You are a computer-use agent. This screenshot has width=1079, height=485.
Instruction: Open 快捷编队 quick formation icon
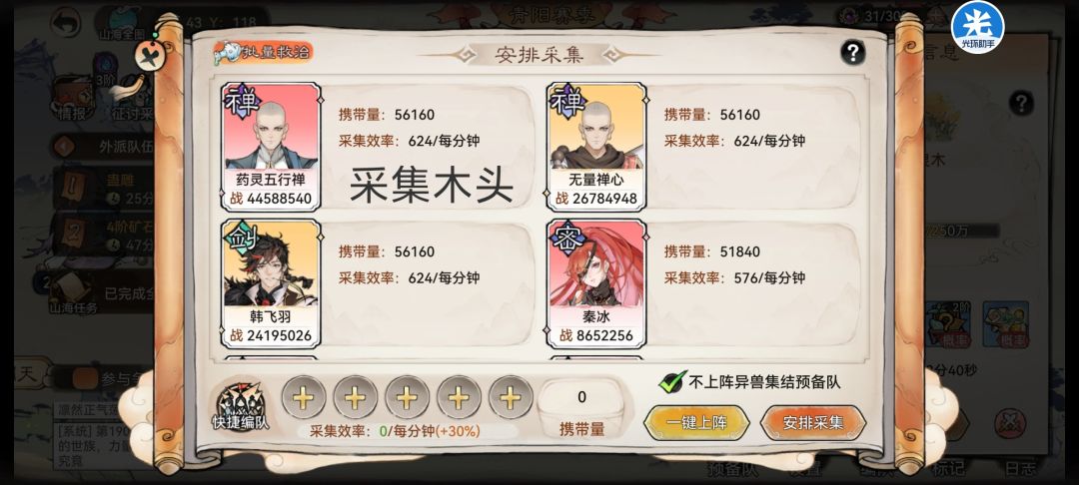pyautogui.click(x=241, y=406)
